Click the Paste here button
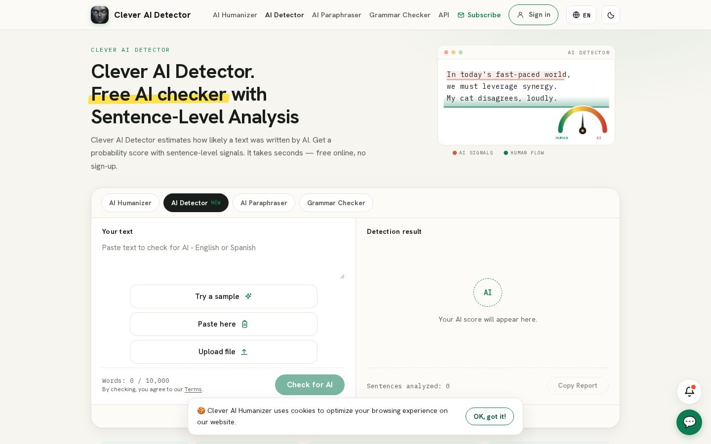The image size is (711, 444). tap(224, 324)
